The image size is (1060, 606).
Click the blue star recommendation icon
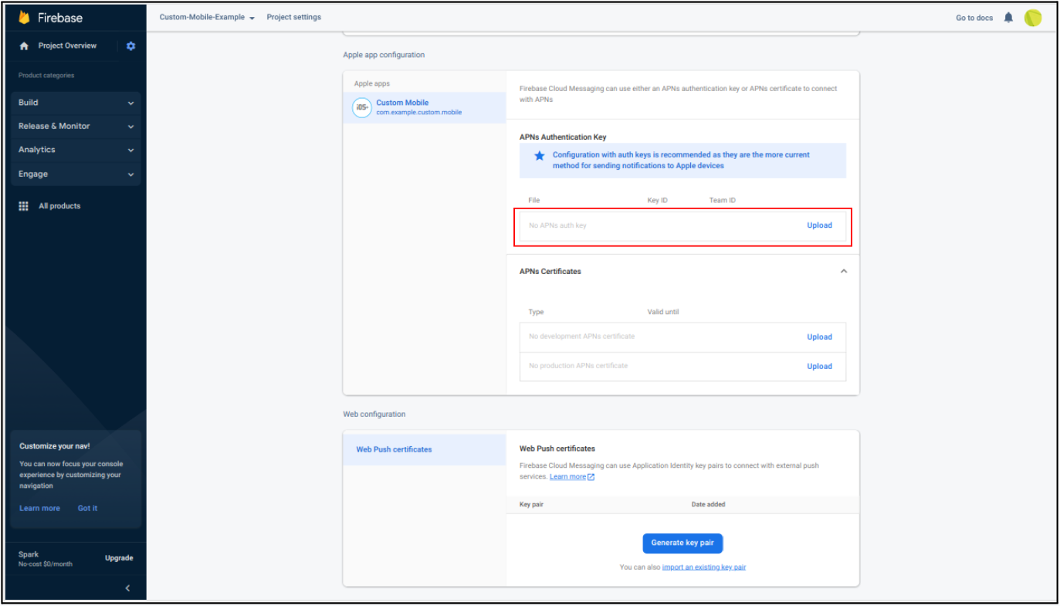[540, 156]
